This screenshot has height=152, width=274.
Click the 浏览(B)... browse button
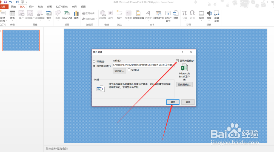tap(119, 71)
